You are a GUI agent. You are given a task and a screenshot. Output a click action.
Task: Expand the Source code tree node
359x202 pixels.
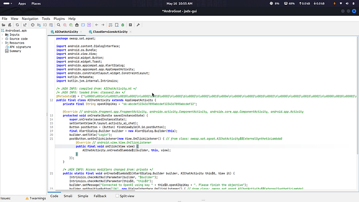click(2, 39)
